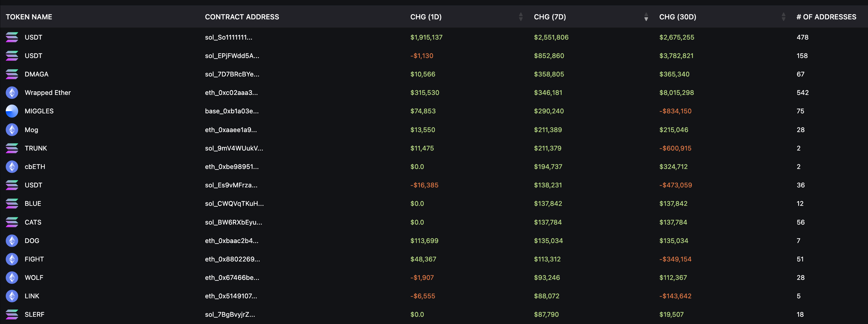Click the Base chain icon beside MIGGLES
This screenshot has height=324, width=868.
pos(12,111)
